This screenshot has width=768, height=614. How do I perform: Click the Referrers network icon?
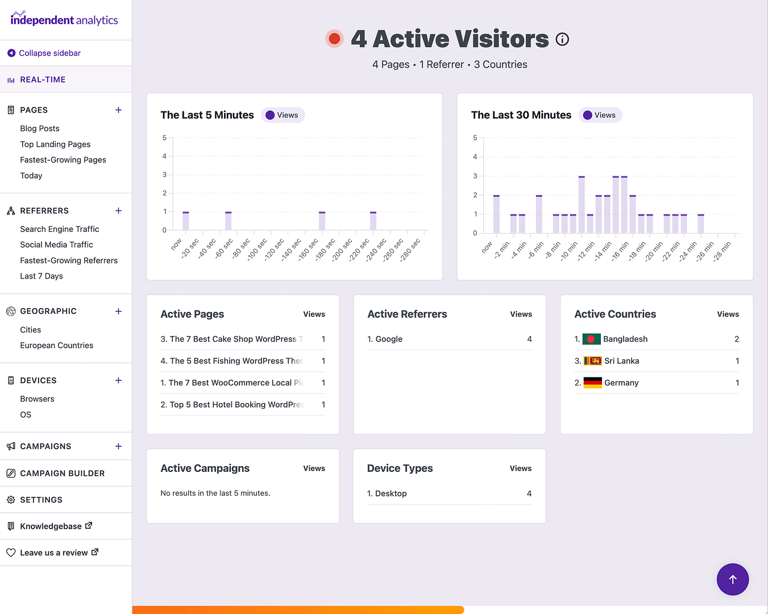(10, 210)
